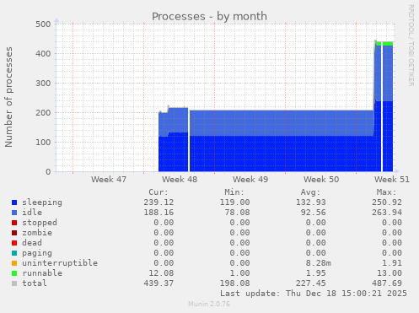Viewport: 419px width, 313px height.
Task: Click the 200 y-axis tick label
Action: (43, 113)
